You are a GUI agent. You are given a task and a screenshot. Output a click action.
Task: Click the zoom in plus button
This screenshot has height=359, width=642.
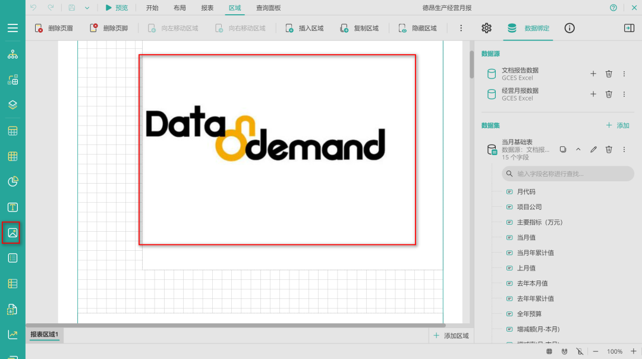point(633,351)
